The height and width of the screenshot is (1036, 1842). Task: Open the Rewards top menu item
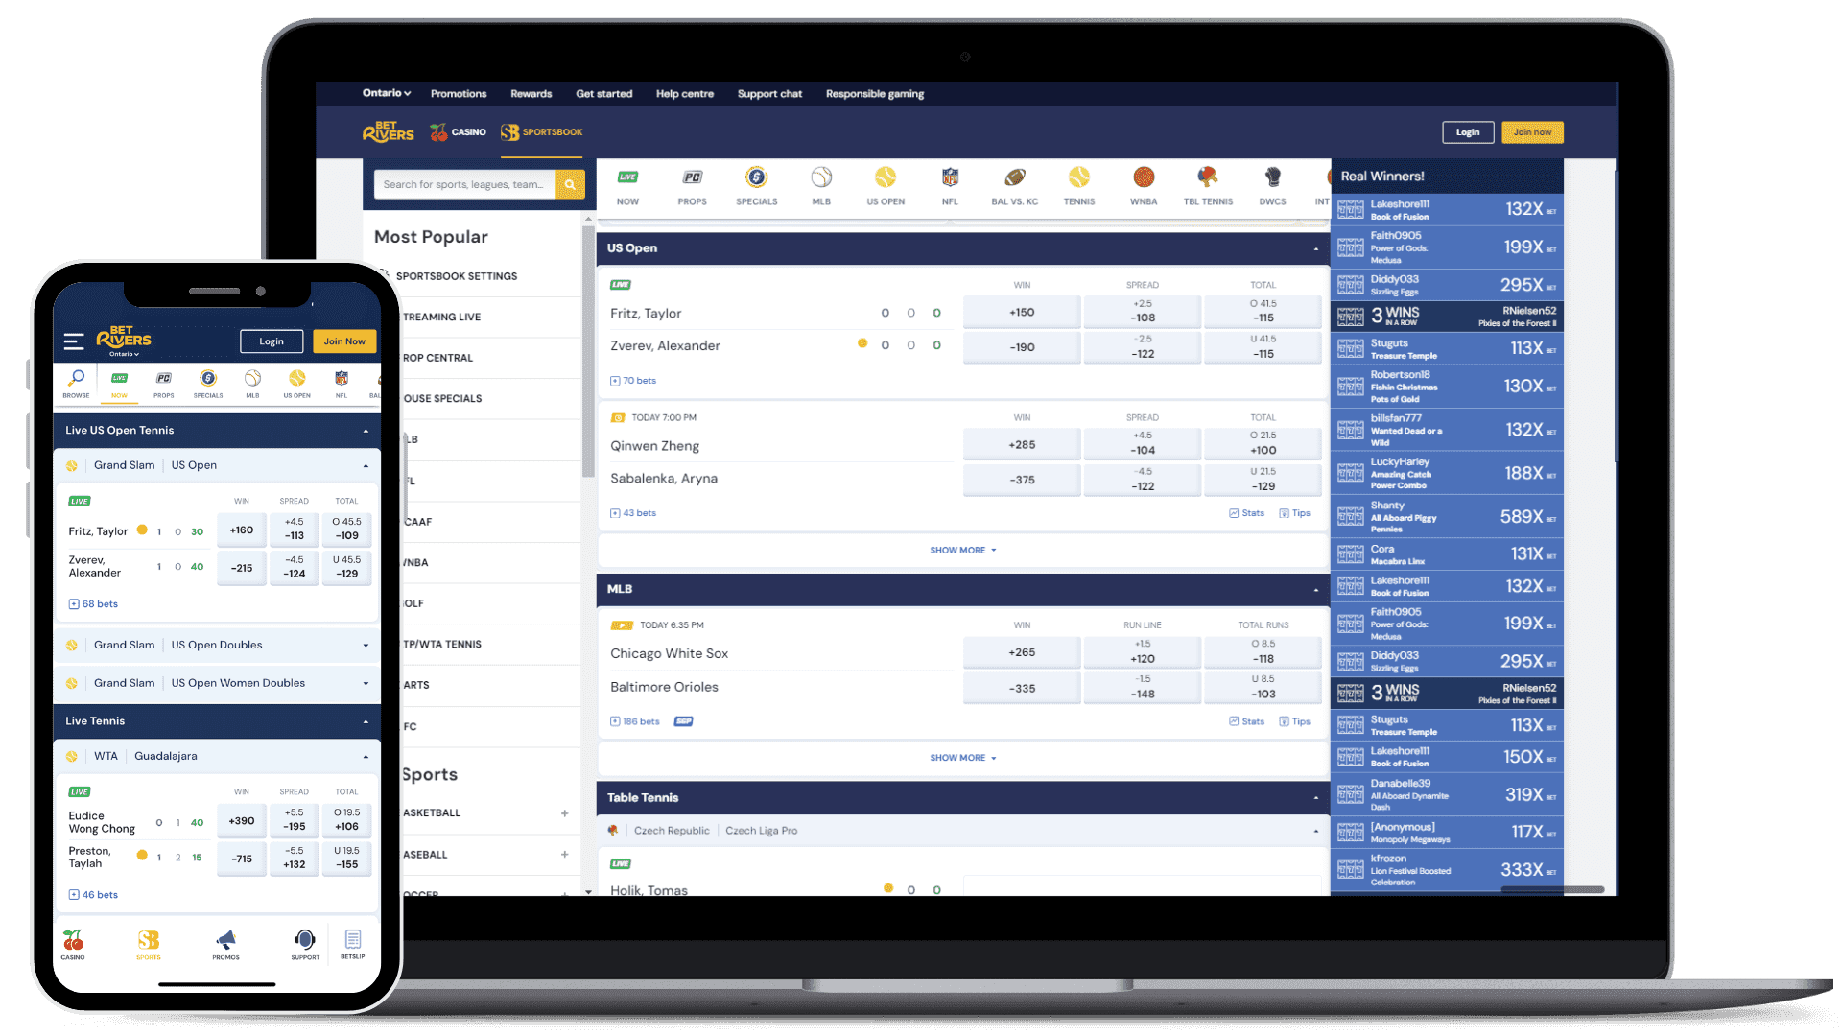click(x=531, y=94)
